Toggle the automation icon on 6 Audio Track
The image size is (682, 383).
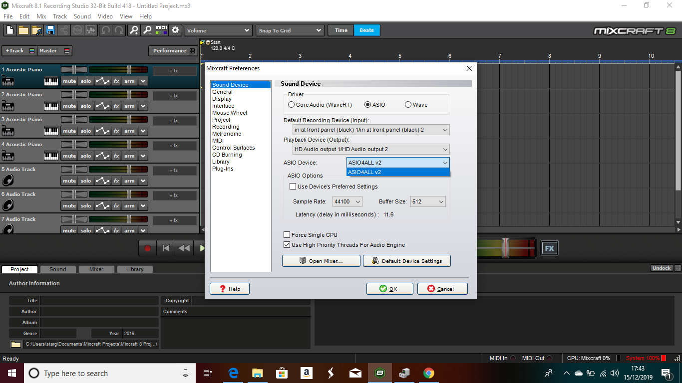point(102,205)
